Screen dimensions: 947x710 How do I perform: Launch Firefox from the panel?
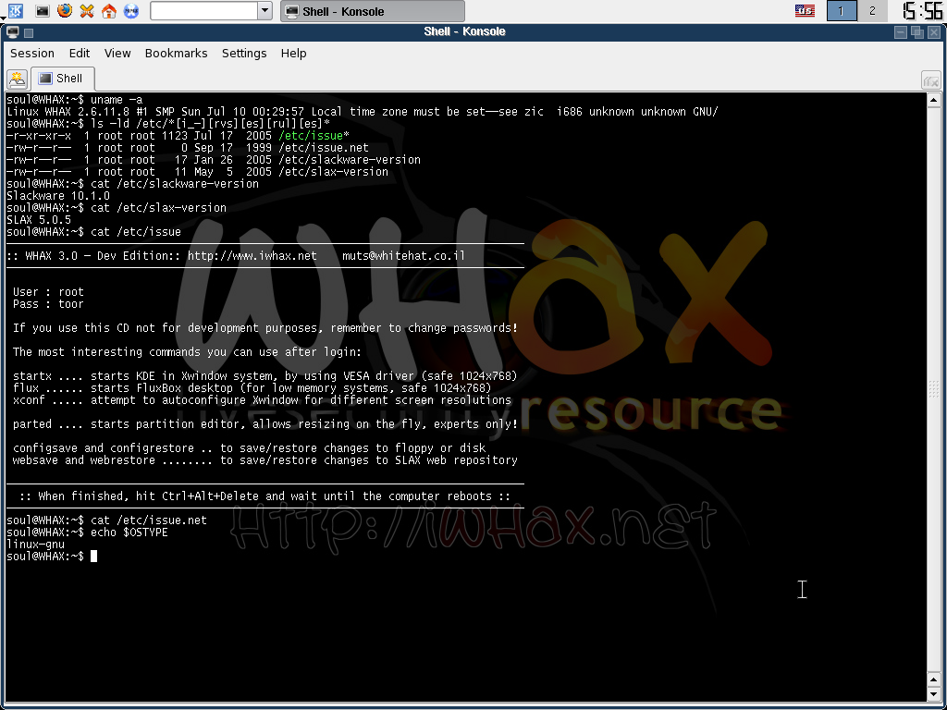click(x=65, y=11)
